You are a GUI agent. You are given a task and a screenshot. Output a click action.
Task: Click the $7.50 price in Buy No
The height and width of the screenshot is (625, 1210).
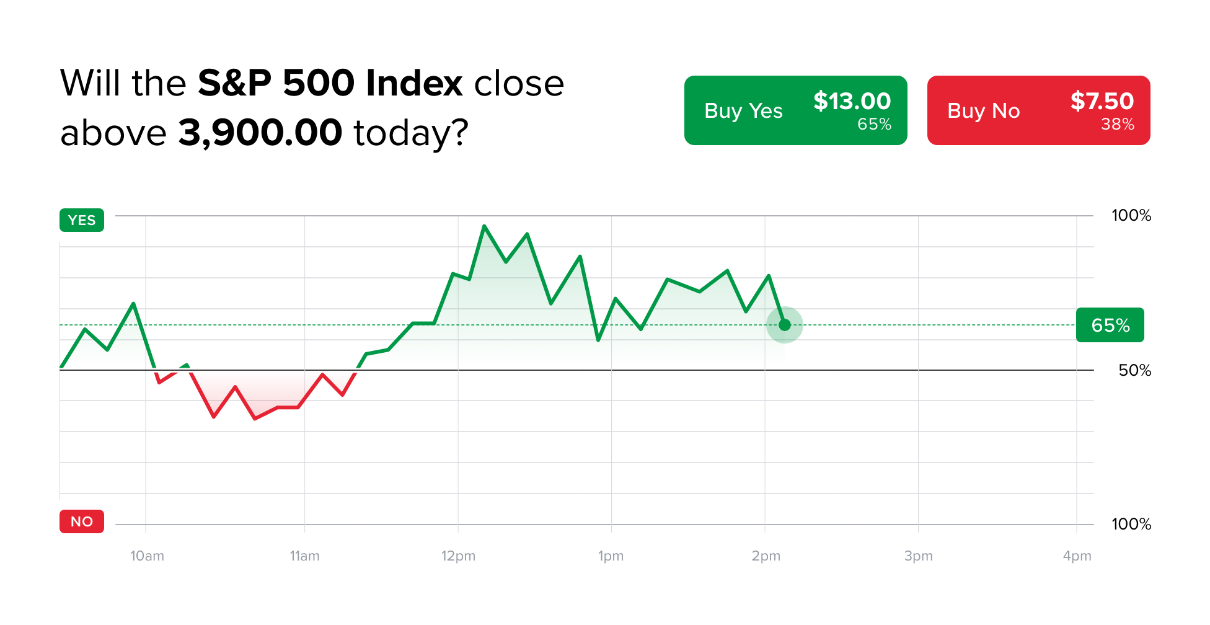[1102, 101]
